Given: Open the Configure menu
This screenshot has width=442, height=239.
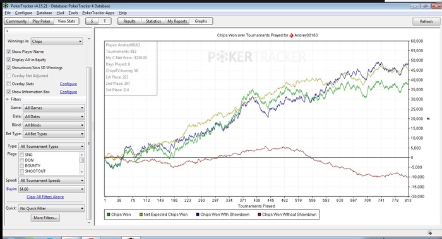Looking at the screenshot, I should tap(24, 13).
